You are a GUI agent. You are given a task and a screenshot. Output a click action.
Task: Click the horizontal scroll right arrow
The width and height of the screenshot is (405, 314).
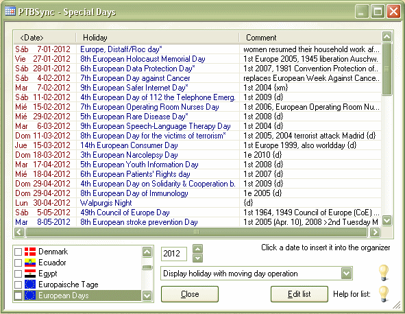click(375, 232)
